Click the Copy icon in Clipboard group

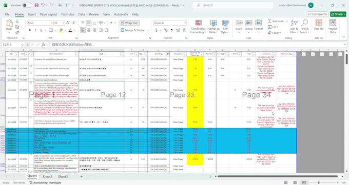(x=17, y=27)
